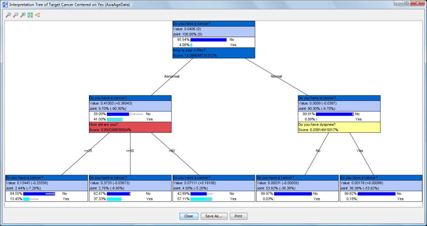Image resolution: width=427 pixels, height=226 pixels.
Task: Click the window title bar tree icon
Action: click(x=5, y=4)
